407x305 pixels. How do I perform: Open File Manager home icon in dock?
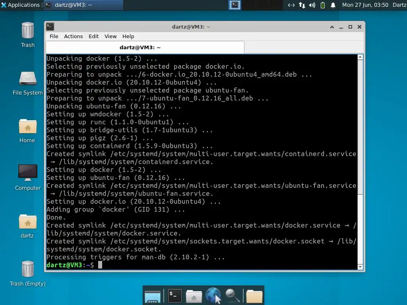(194, 296)
